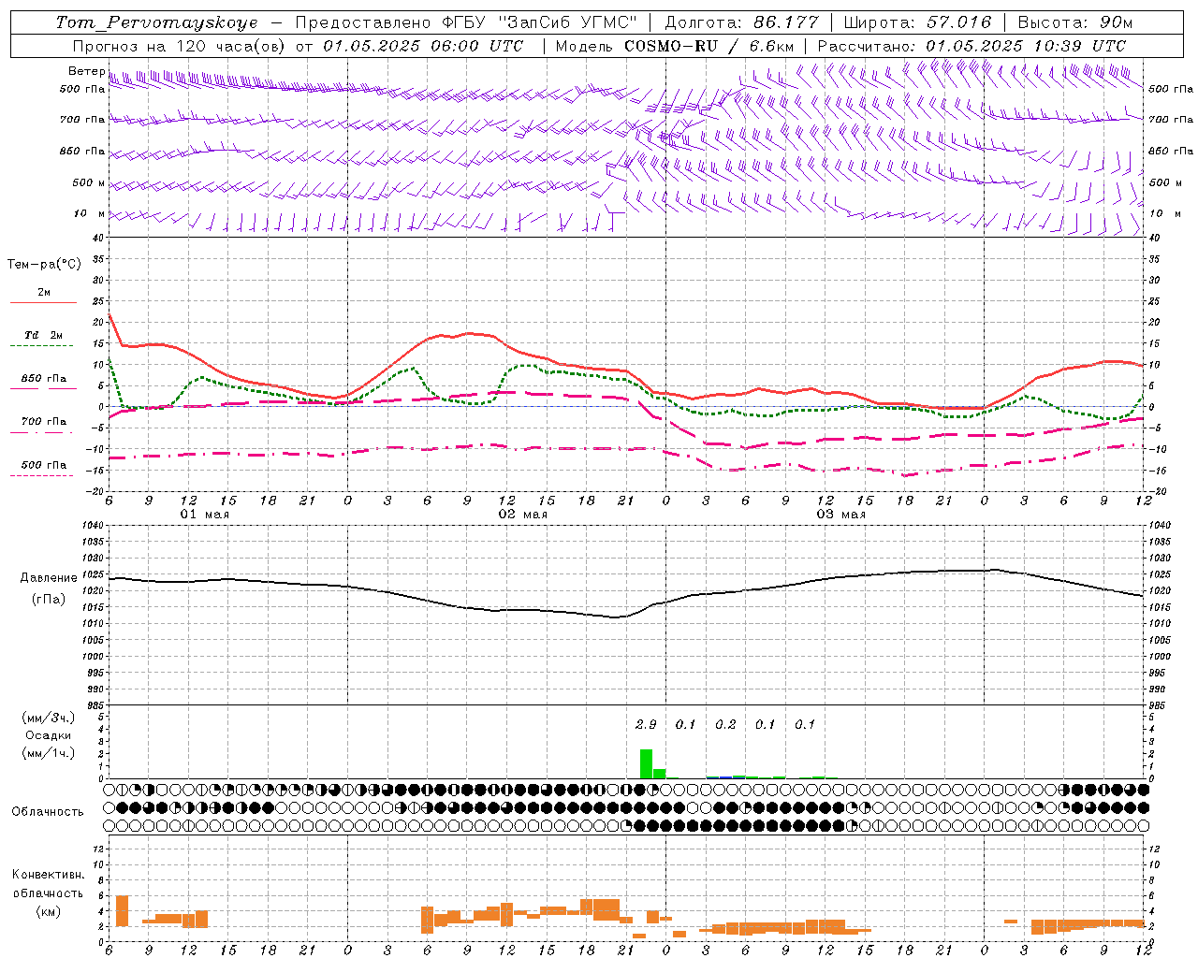Viewport: 1198px width, 958px height.
Task: Select the "Облачность" cloud cover label
Action: tap(48, 812)
